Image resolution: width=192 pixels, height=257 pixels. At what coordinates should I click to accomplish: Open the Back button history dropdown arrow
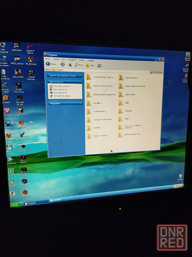pos(58,64)
